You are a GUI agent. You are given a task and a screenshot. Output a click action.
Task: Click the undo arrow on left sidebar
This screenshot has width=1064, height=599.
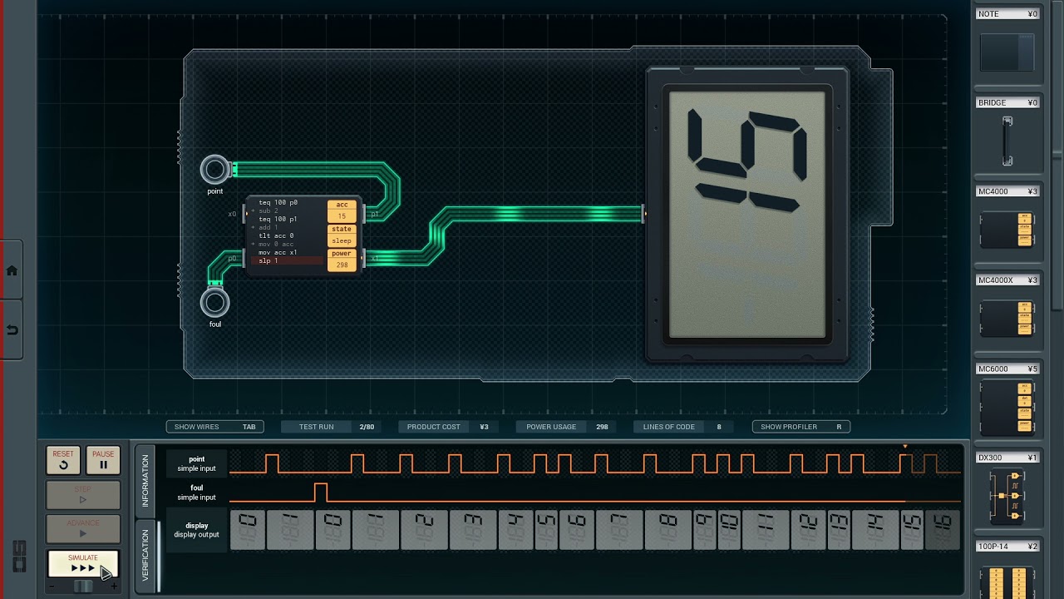tap(12, 330)
